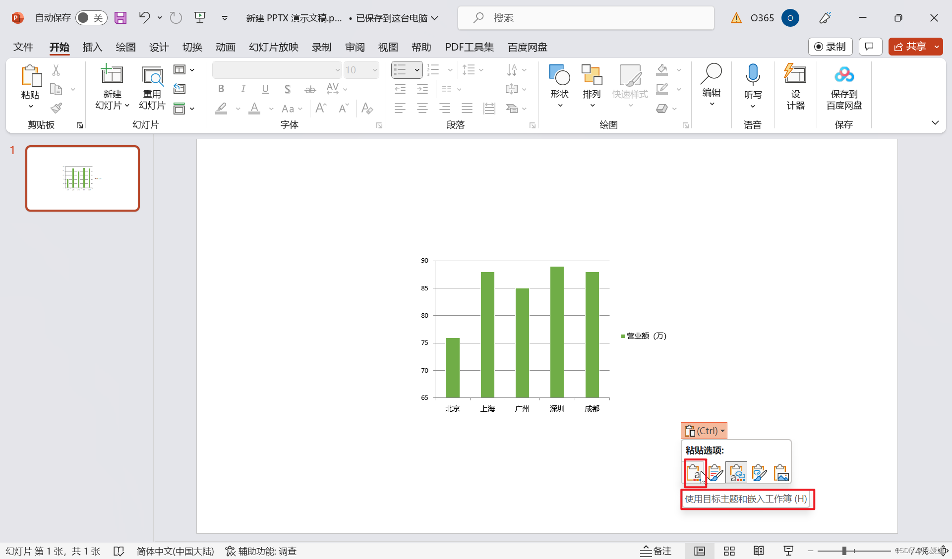Toggle the Notes (备注) pane
The image size is (952, 559).
point(655,551)
